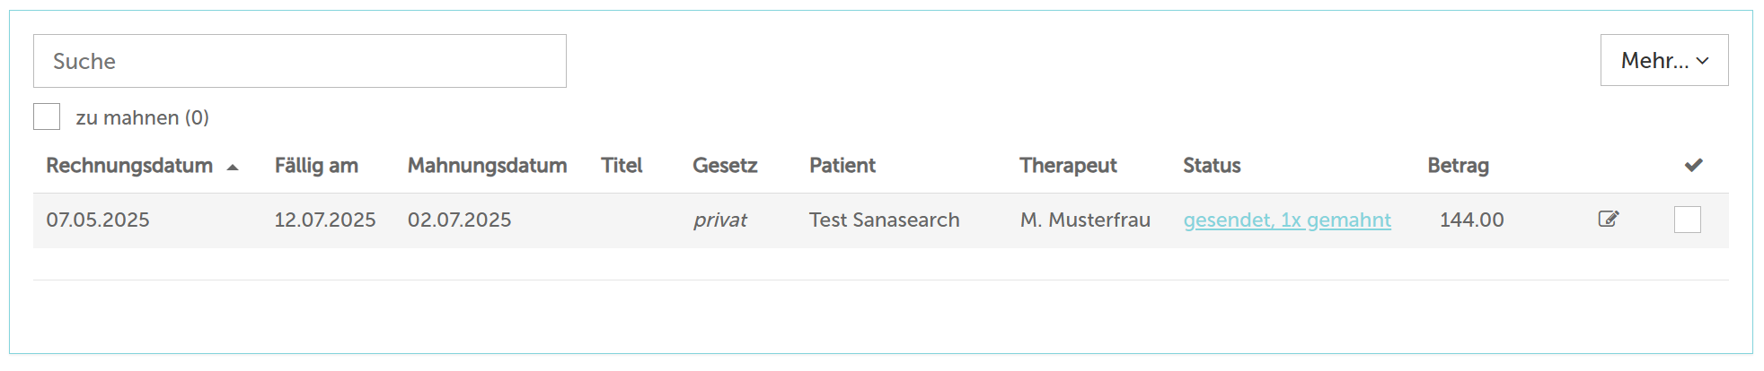Click the checkmark icon in the header
This screenshot has height=371, width=1764.
pos(1693,165)
